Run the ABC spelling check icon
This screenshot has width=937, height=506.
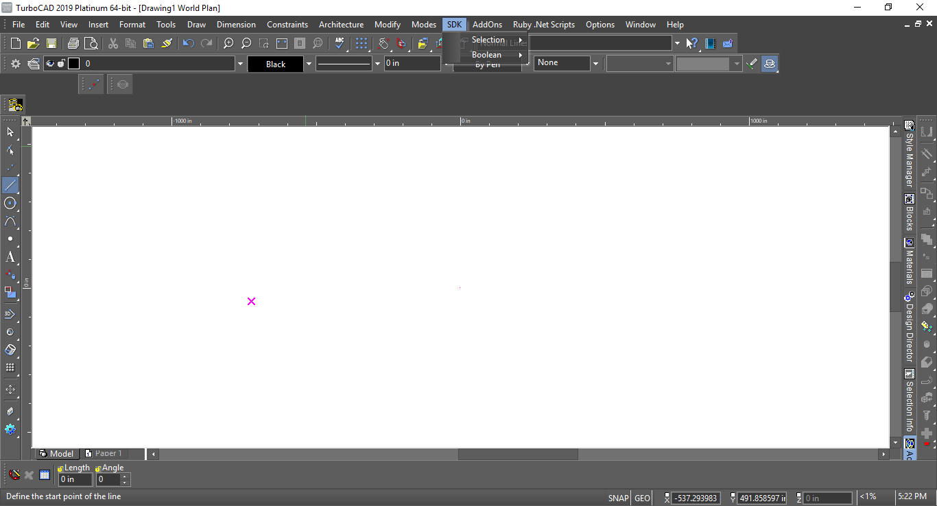coord(340,43)
